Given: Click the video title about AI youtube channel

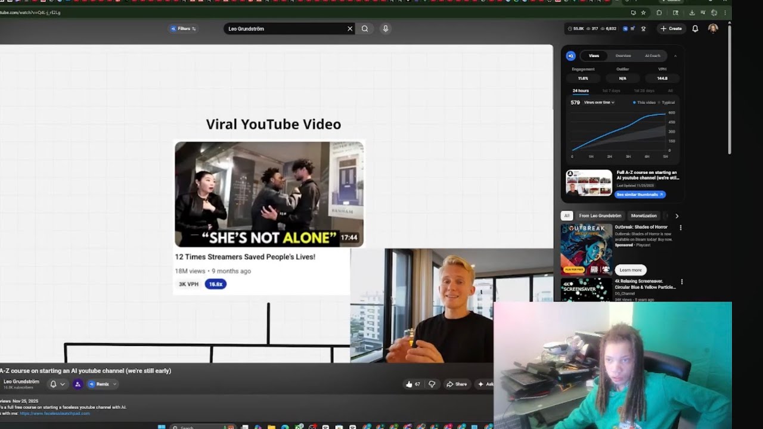Looking at the screenshot, I should (85, 371).
